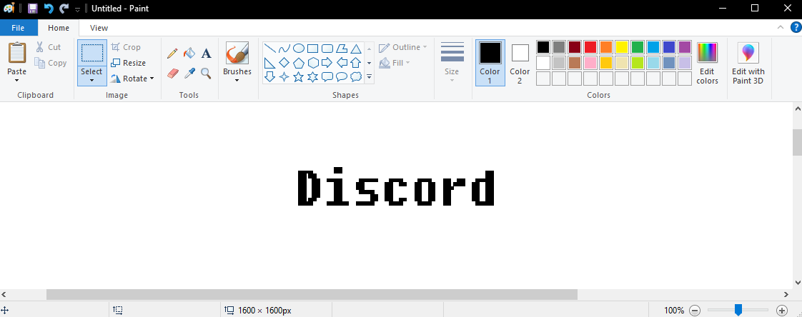Choose the Four-point star shape
802x317 pixels.
[284, 76]
